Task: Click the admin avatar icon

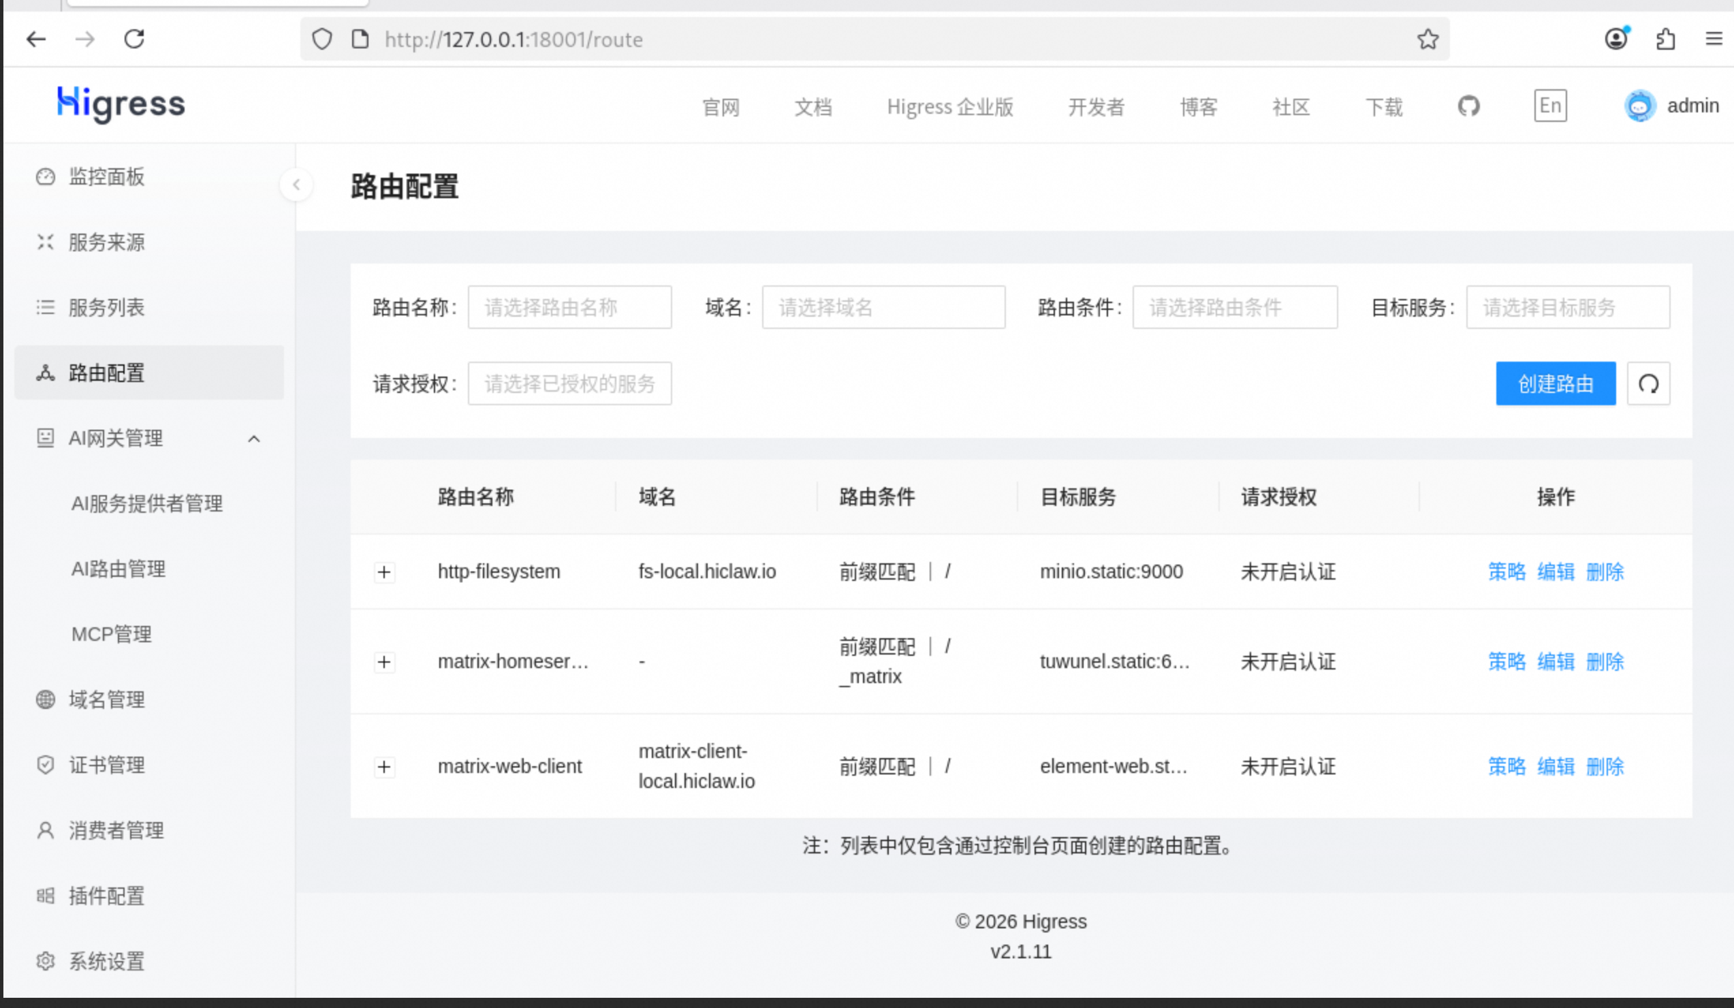Action: [x=1640, y=106]
